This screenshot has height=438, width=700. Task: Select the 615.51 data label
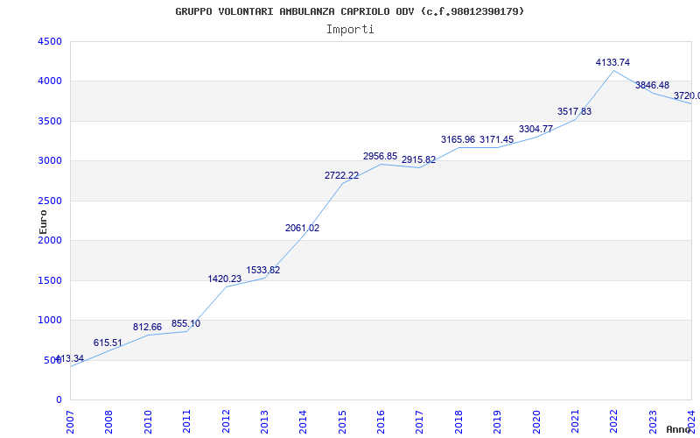(x=108, y=343)
